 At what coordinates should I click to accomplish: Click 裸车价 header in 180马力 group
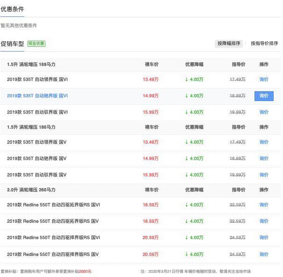(152, 127)
